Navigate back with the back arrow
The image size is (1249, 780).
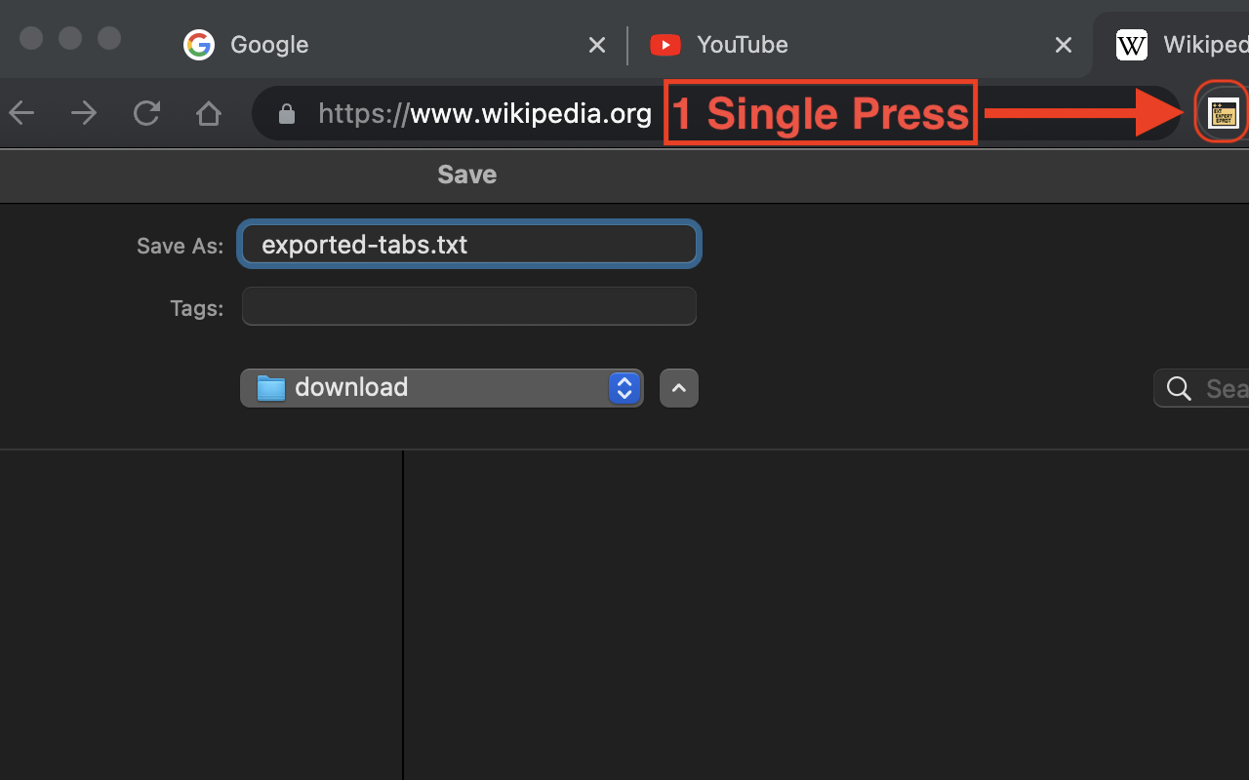coord(21,112)
